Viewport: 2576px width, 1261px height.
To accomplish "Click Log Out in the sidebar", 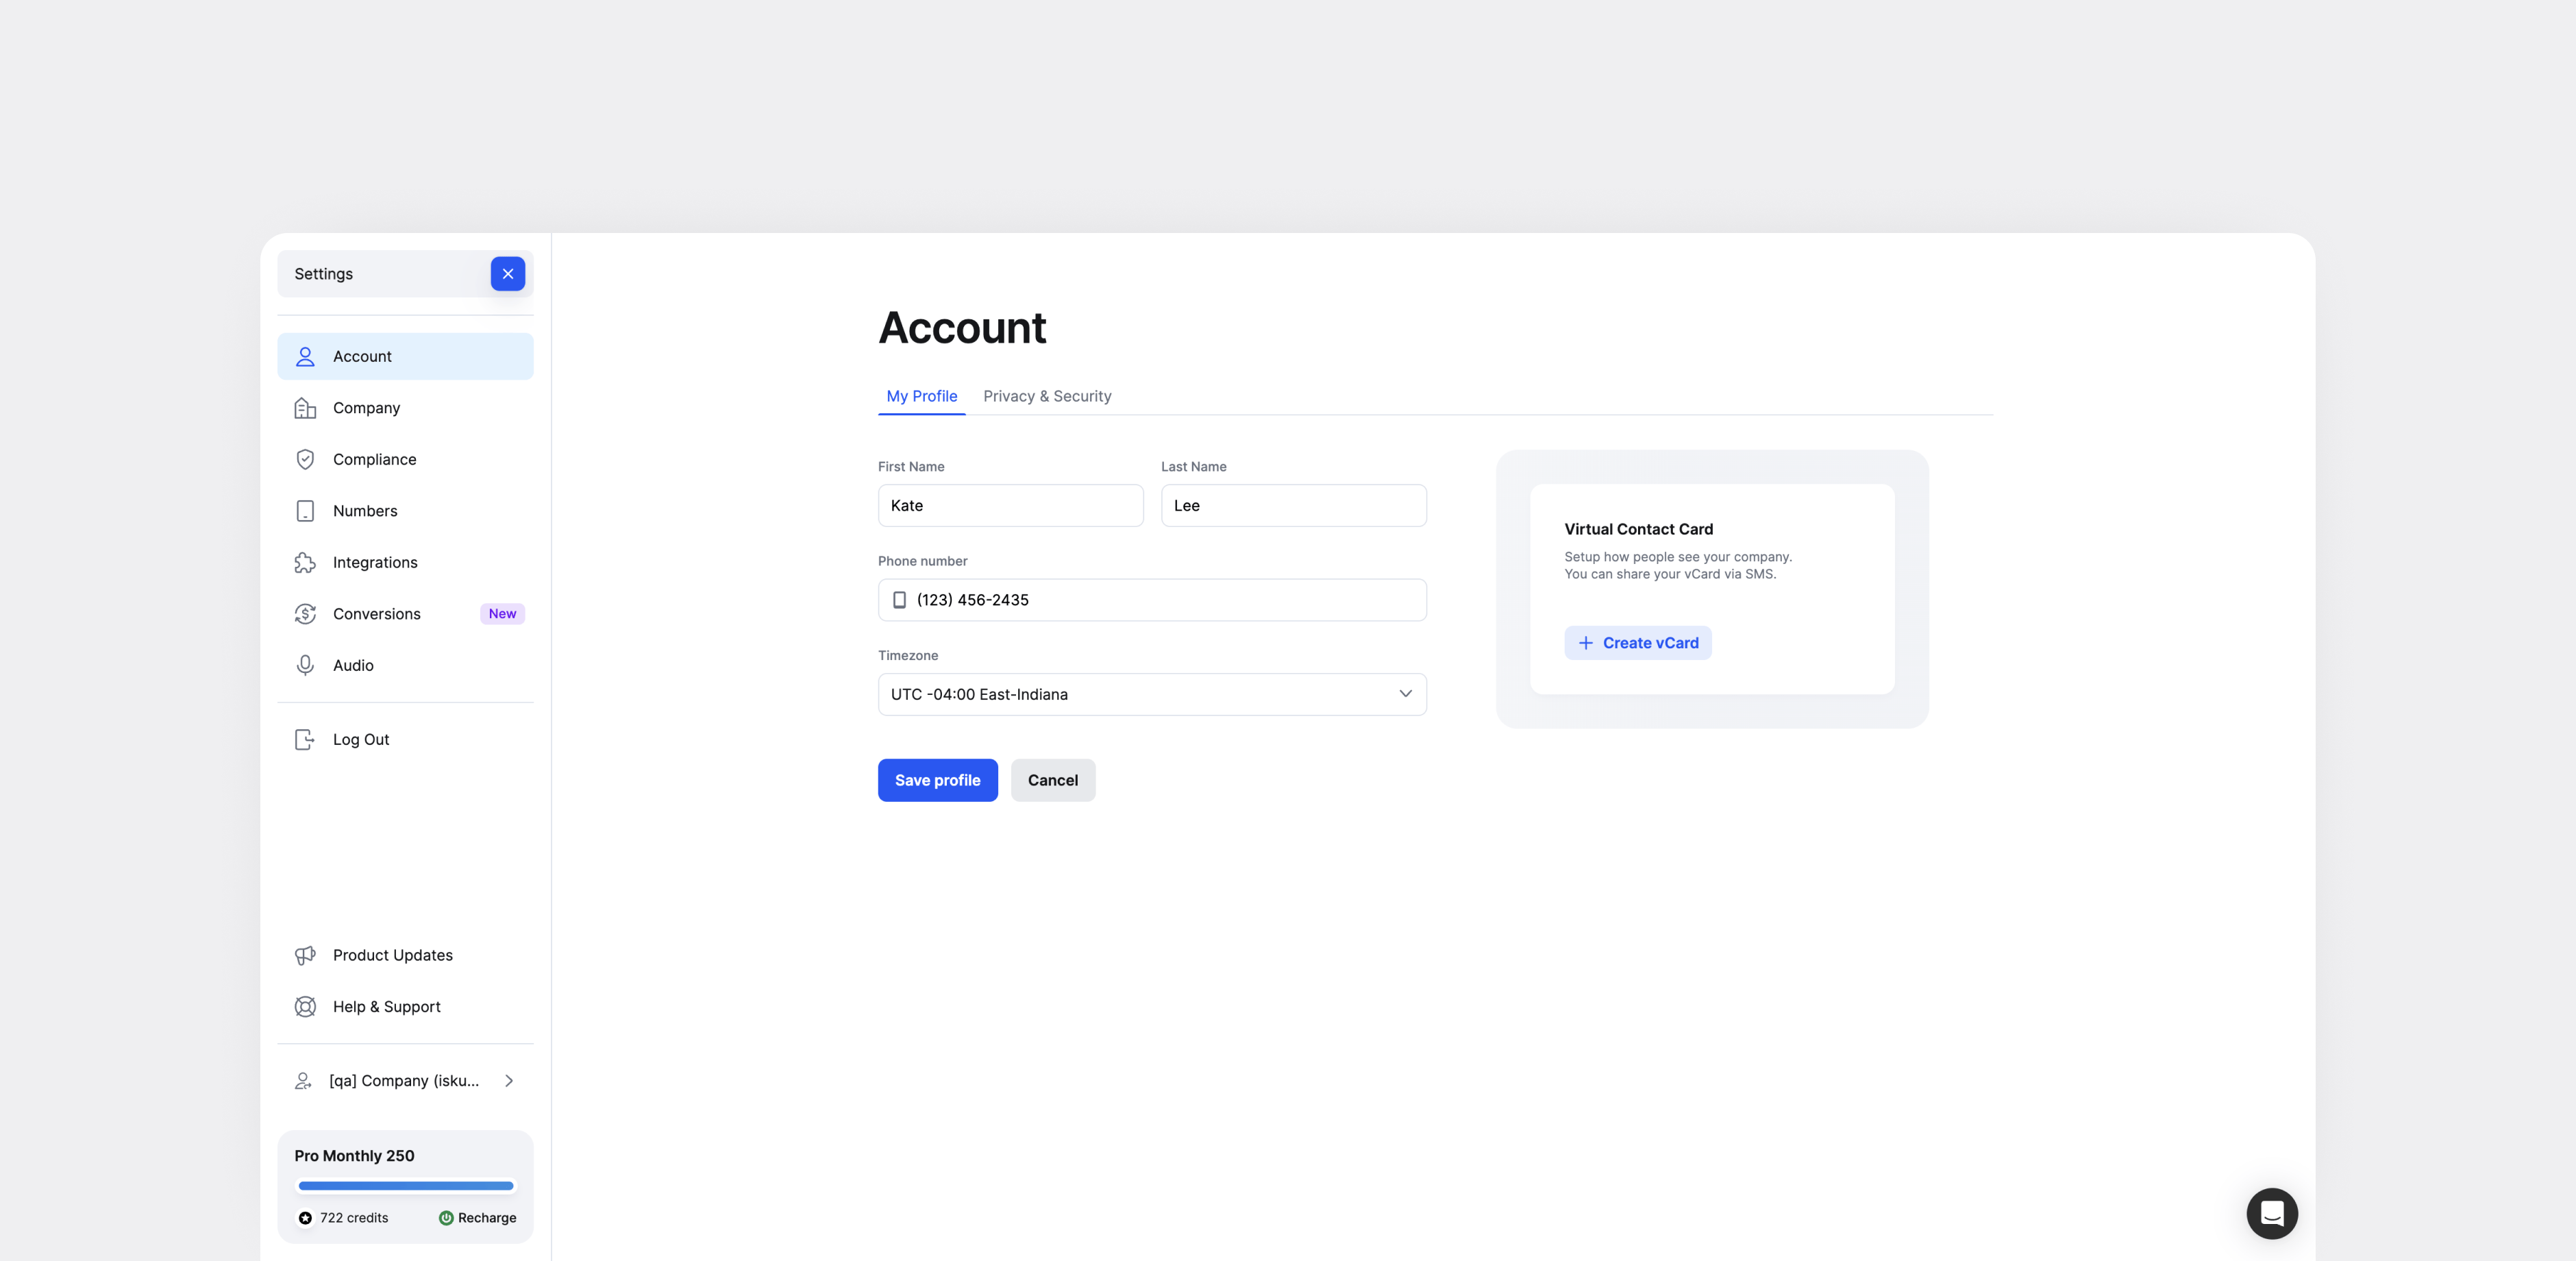I will (405, 740).
